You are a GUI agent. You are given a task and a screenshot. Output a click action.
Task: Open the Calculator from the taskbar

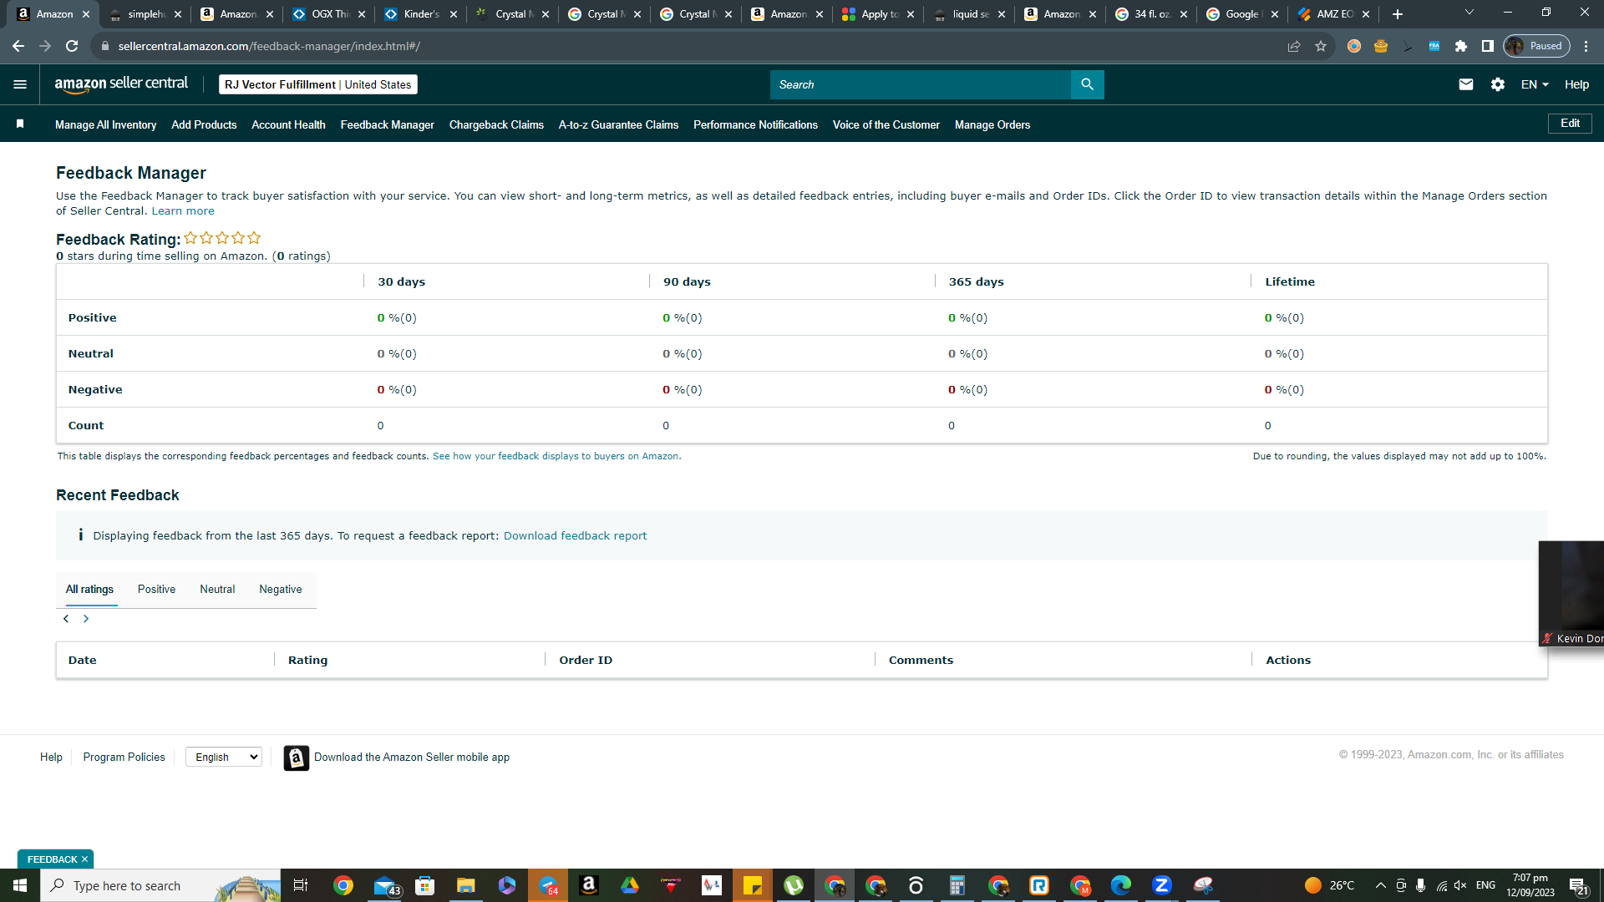click(957, 885)
